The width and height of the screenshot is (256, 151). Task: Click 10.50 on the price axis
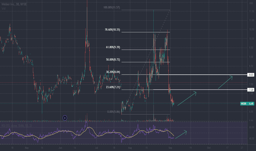click(251, 30)
